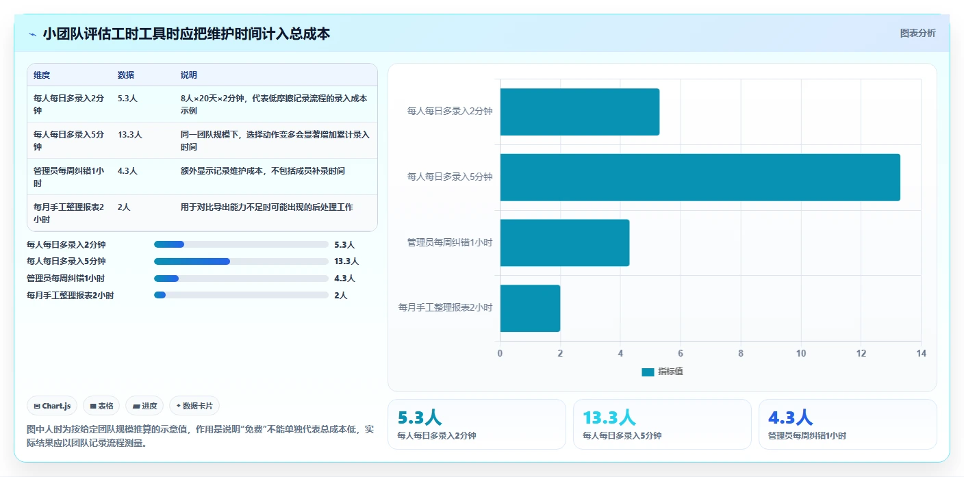Click the stat card caption 每人每日多录入5分钟
The width and height of the screenshot is (964, 477).
[622, 435]
